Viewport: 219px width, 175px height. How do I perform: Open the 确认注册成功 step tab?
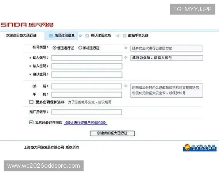point(98,36)
